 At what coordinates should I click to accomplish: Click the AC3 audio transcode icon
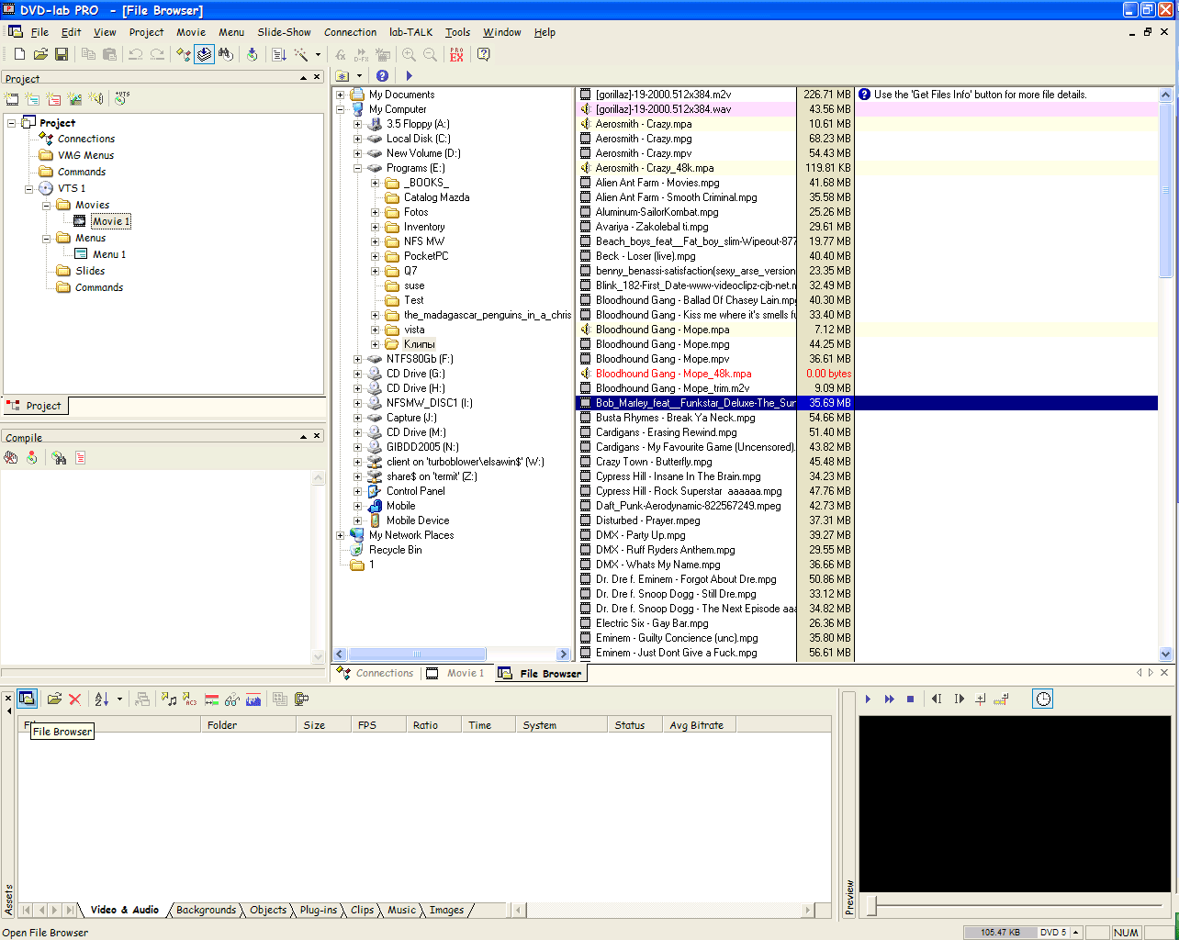[x=189, y=699]
